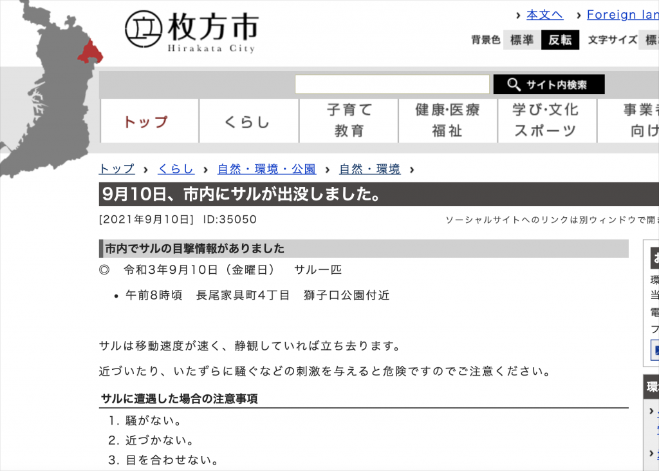Click the Hirakata City logo
The width and height of the screenshot is (659, 471).
click(191, 32)
